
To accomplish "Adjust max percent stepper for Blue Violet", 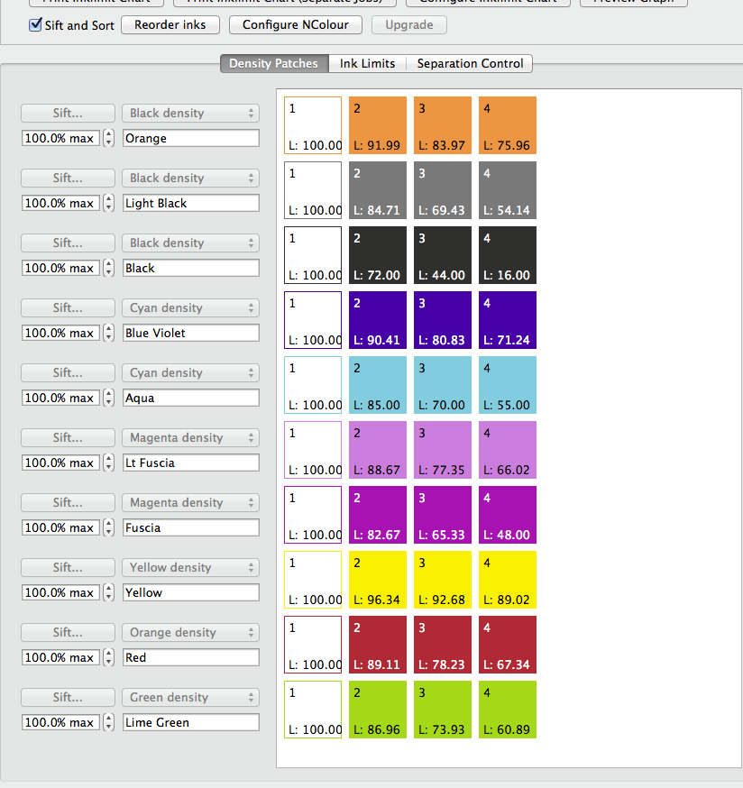I will point(108,333).
